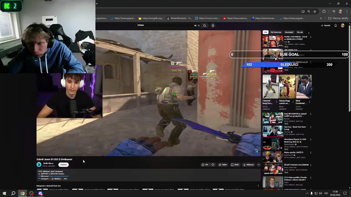Open options for POZNEJ YOUTUBERA video
Viewport: 351px width, 197px height.
pos(311,37)
